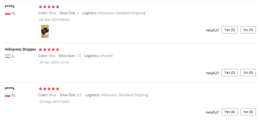Click the bottom P***k reviewer name
The height and width of the screenshot is (121, 261).
(10, 88)
